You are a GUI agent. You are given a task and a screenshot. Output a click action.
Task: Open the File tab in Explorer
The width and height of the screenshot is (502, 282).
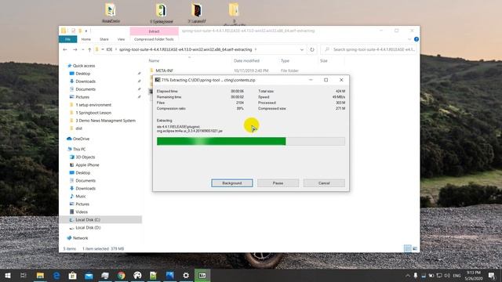point(68,39)
